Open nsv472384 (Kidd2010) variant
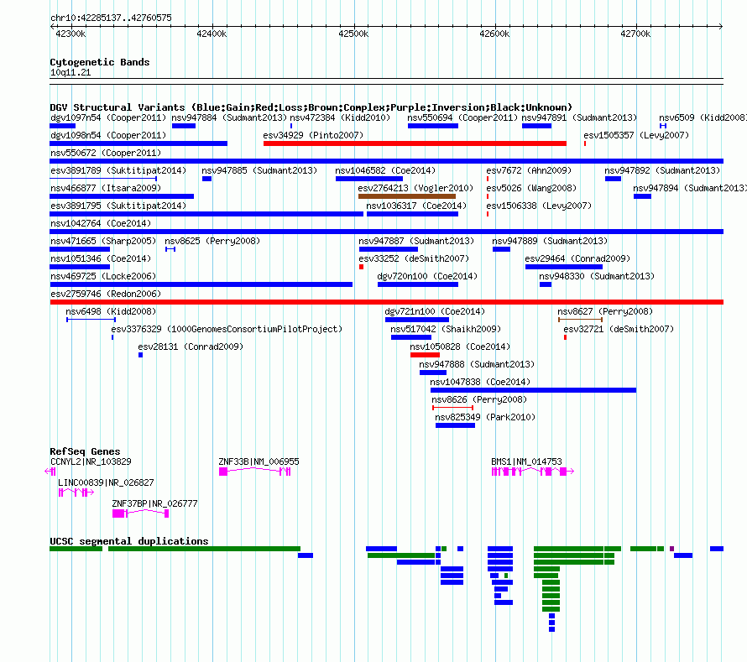 (x=340, y=117)
